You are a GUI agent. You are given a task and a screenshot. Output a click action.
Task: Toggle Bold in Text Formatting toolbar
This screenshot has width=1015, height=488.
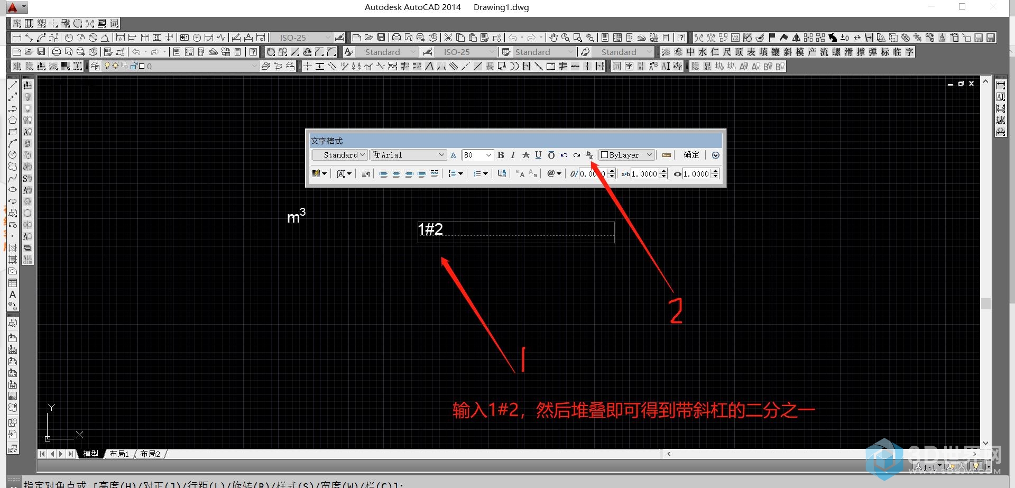501,155
